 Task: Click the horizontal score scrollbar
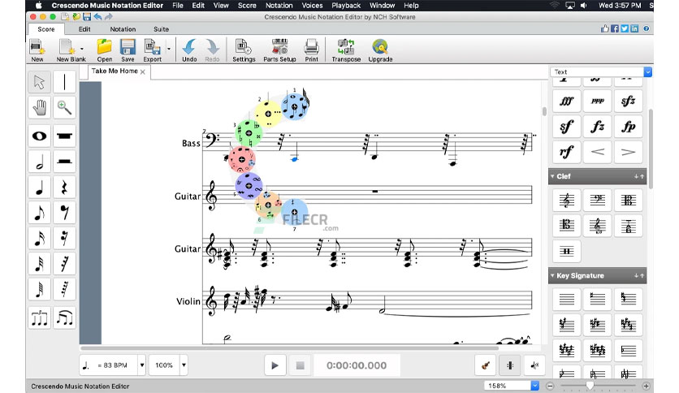click(289, 348)
